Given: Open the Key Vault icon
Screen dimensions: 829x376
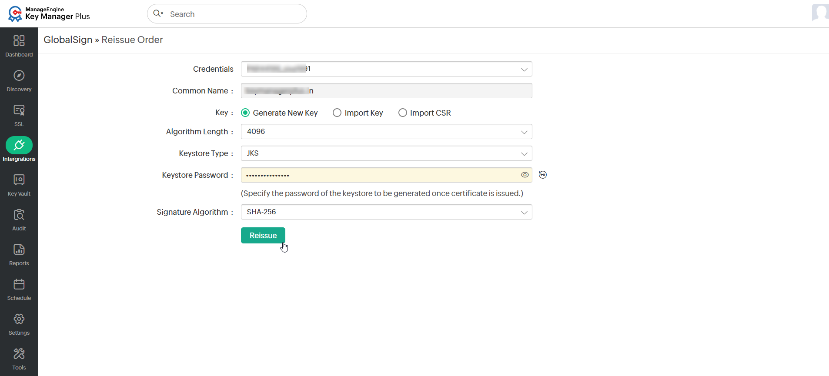Looking at the screenshot, I should coord(19,180).
